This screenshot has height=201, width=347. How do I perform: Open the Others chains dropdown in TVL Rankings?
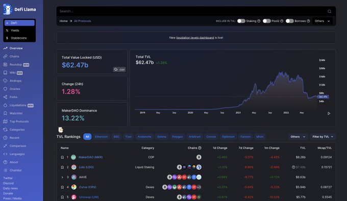coord(298,137)
